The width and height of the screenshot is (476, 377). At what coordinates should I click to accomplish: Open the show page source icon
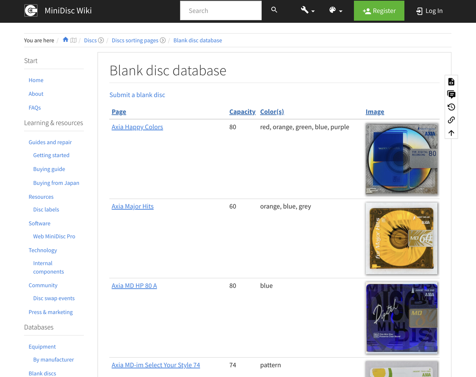[x=451, y=82]
